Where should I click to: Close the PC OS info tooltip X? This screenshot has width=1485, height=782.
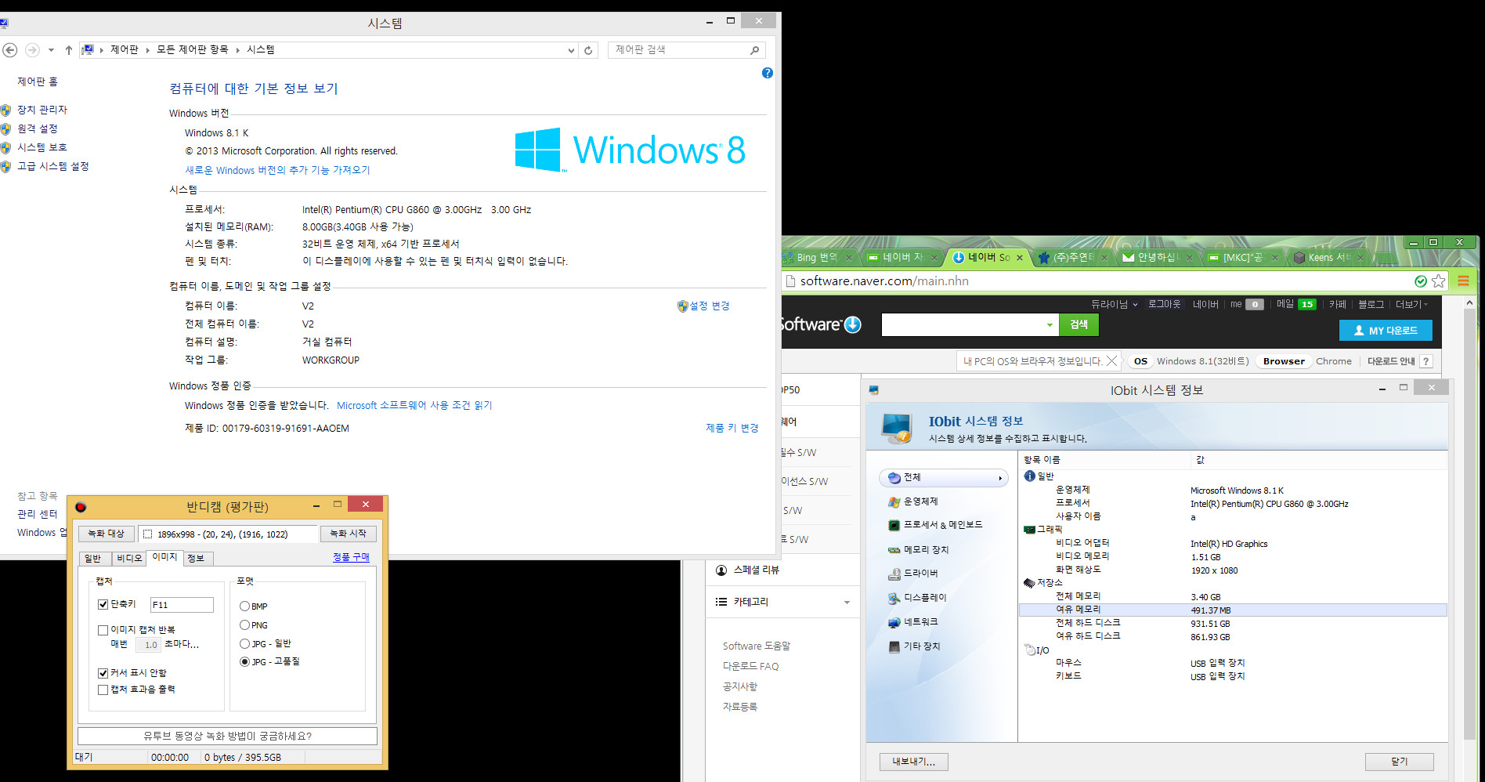[x=1111, y=361]
